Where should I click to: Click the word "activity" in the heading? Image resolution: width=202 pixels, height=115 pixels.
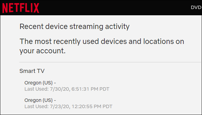tap(117, 27)
